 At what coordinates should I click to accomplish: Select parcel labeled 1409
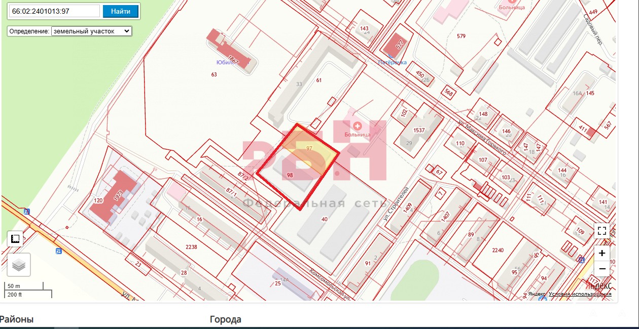coord(408,208)
